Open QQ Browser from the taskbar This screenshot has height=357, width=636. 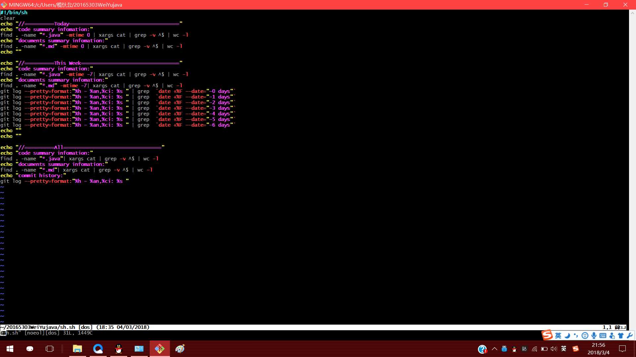(x=98, y=349)
